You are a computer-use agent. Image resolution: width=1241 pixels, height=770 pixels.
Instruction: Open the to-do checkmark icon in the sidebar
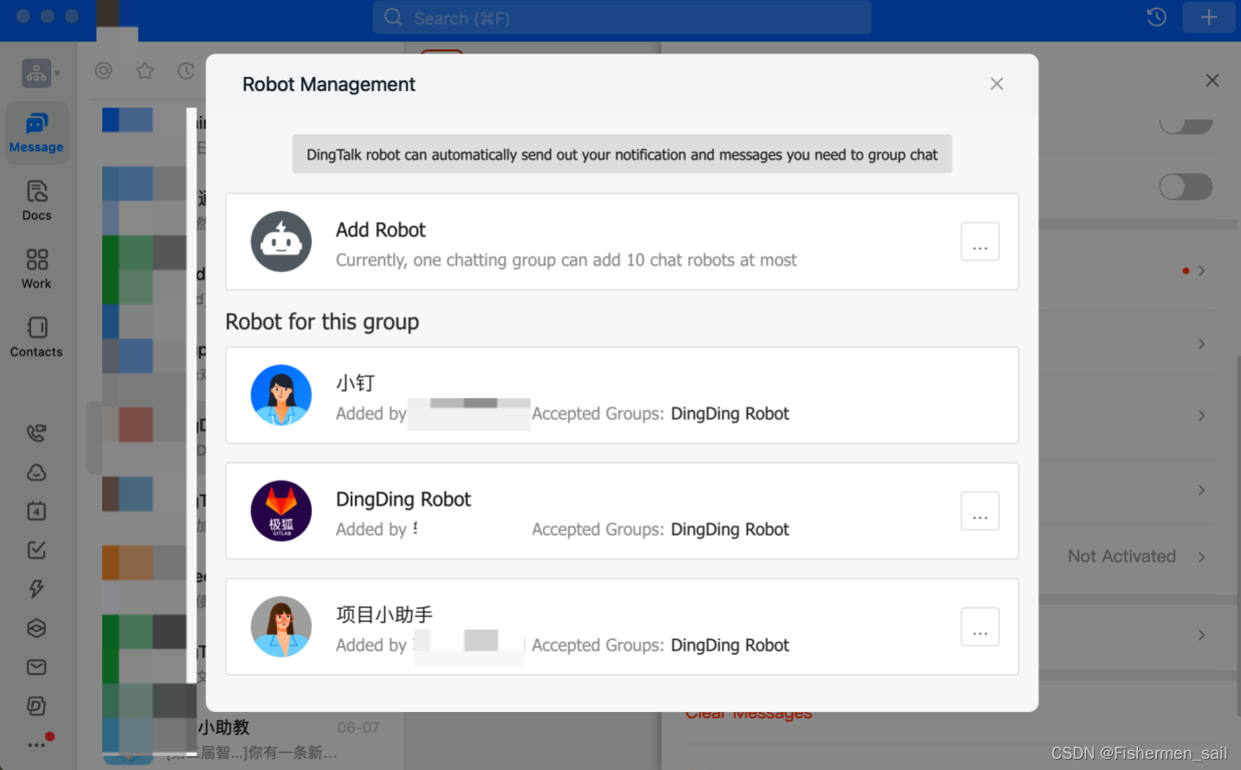point(36,550)
